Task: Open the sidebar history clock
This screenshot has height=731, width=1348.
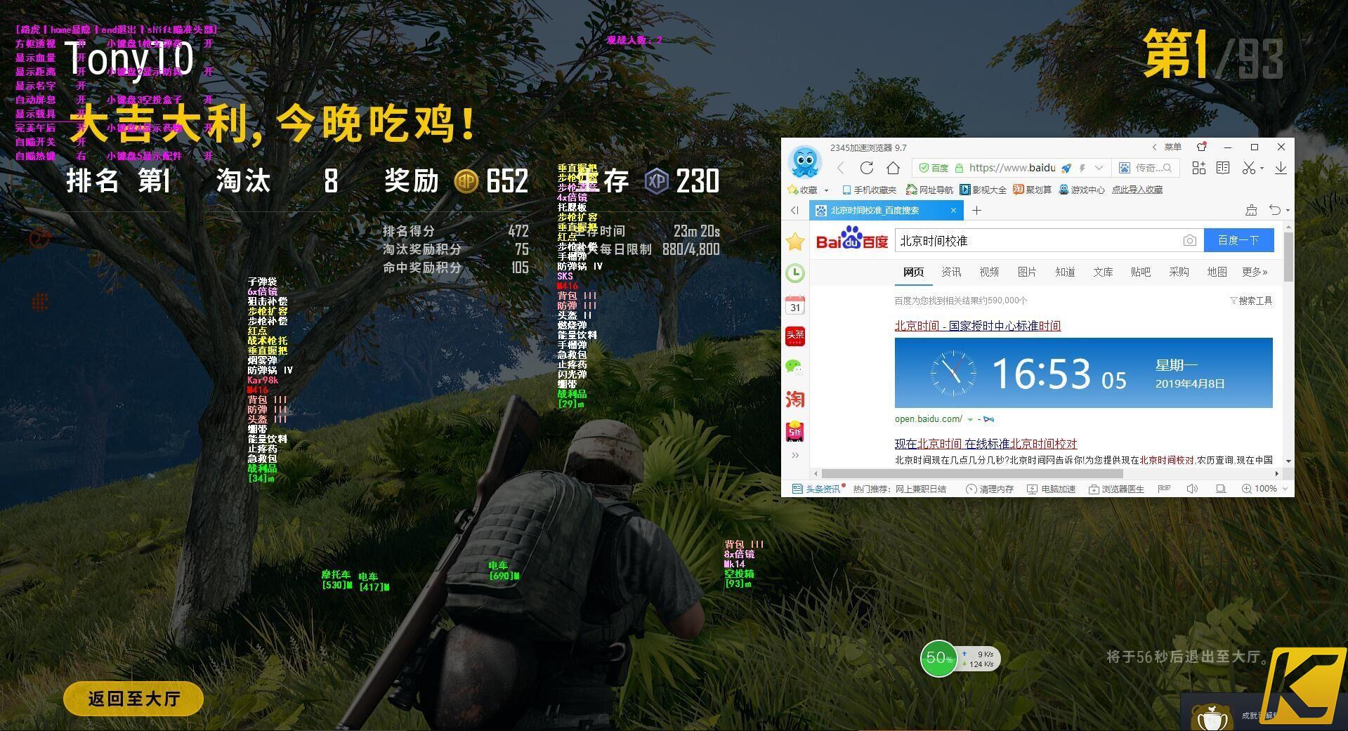Action: coord(795,272)
